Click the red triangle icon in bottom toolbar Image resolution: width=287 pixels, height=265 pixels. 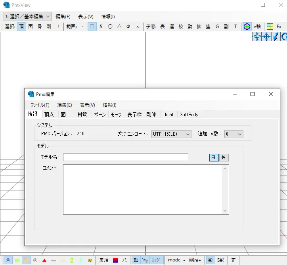(44, 260)
